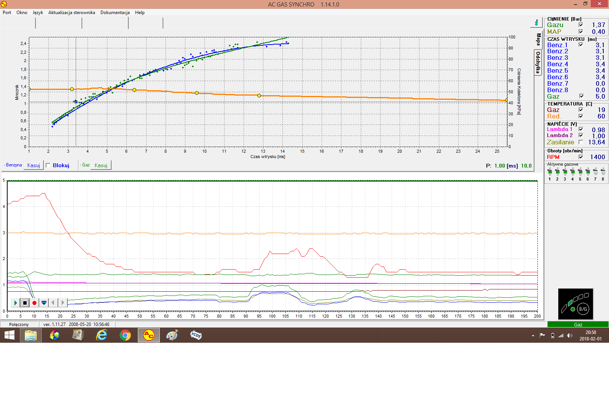
Task: Step the oscilloscope forward with right arrow
Action: (63, 303)
